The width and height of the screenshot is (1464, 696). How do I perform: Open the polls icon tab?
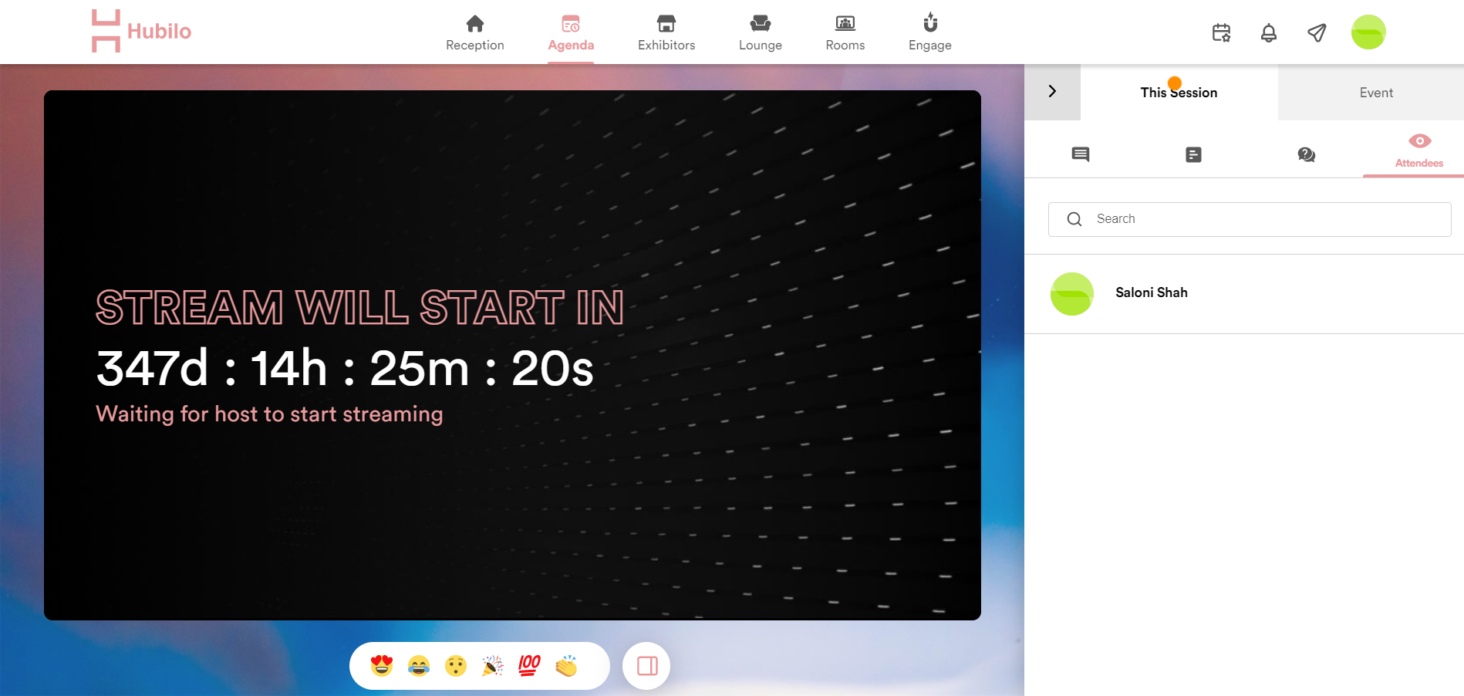click(1193, 154)
